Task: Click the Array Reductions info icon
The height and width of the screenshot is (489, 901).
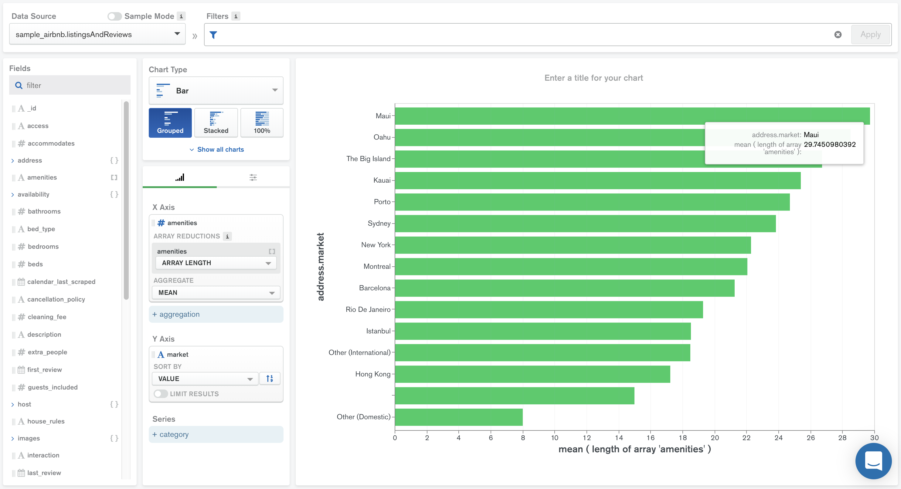Action: point(227,236)
